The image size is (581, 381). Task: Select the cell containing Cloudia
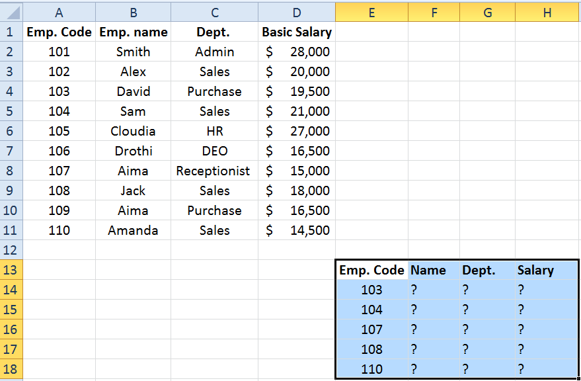click(x=133, y=131)
